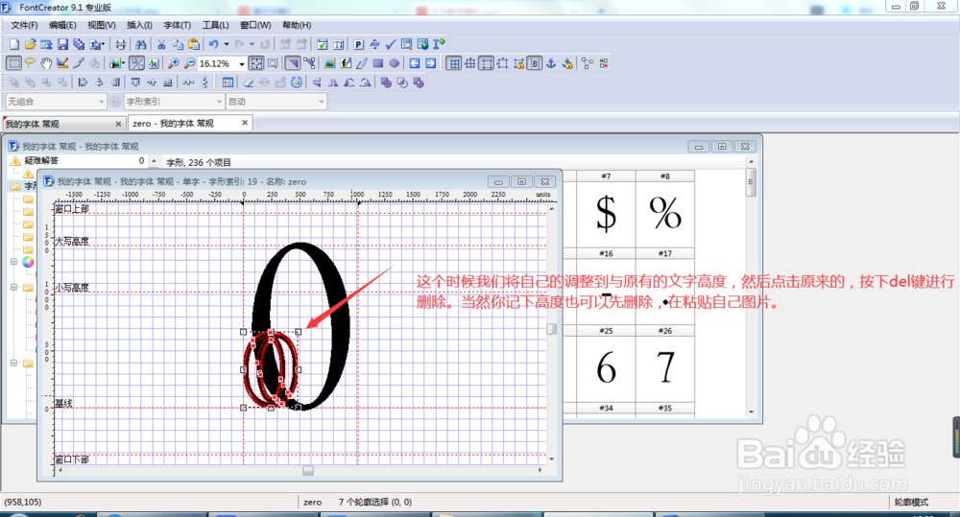Image resolution: width=960 pixels, height=517 pixels.
Task: Click the anchor icon in grid toolbar
Action: 551,63
